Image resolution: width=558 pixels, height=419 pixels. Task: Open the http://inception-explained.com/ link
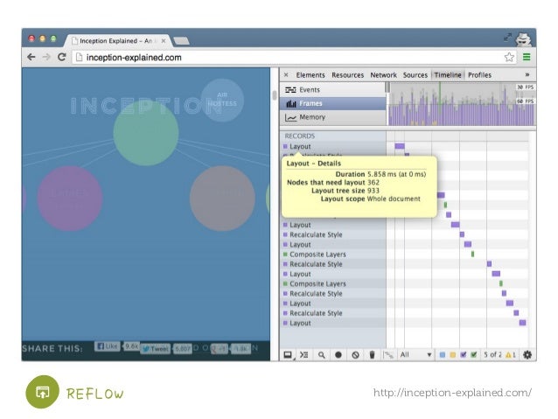click(452, 393)
